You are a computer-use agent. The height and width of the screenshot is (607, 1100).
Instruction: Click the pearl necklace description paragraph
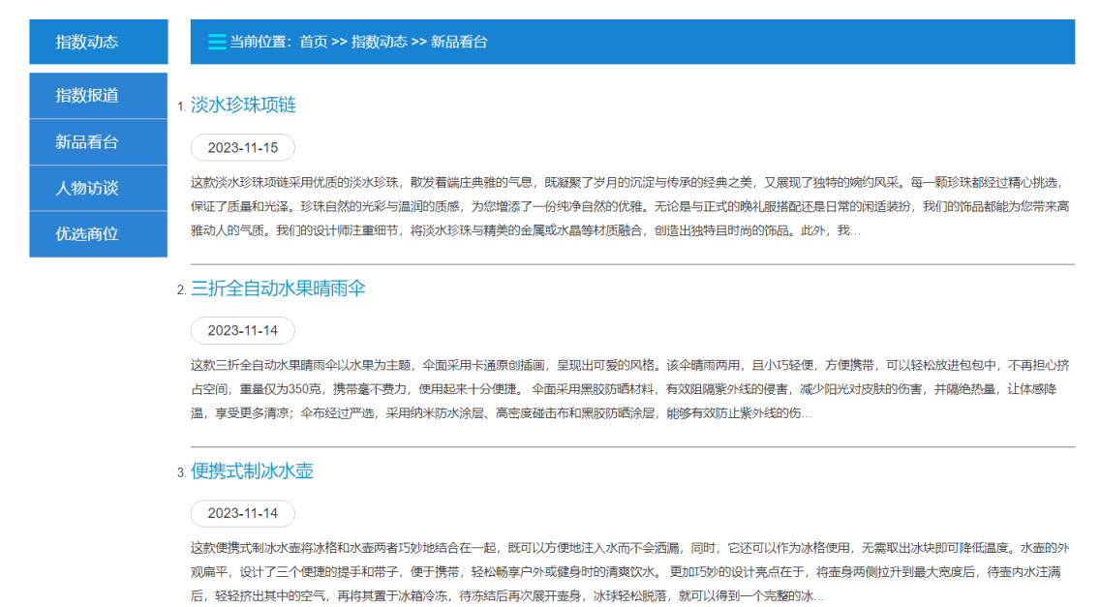point(629,206)
